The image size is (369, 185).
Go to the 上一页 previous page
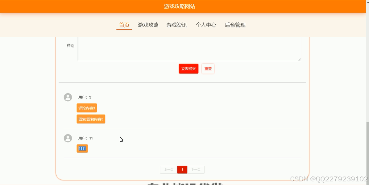168,169
